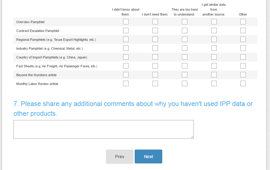Check "I don't need them" for Overview Pamphlet
The height and width of the screenshot is (170, 270).
pos(155,22)
